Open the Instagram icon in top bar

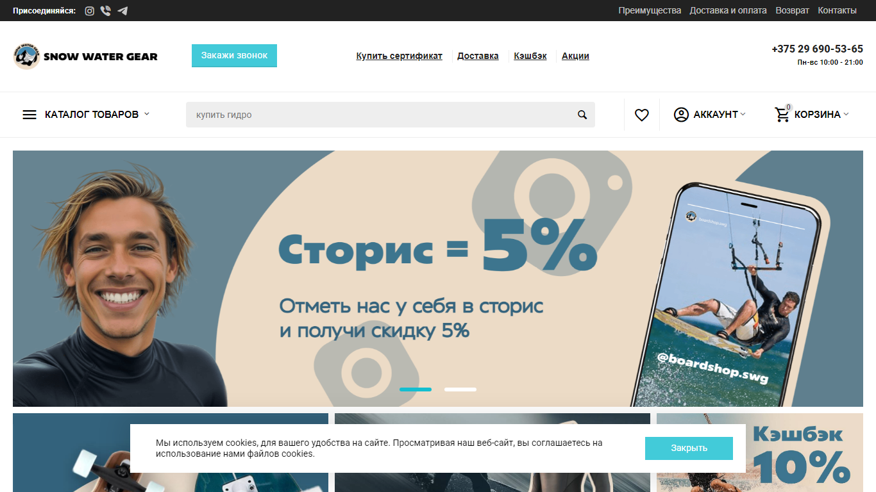90,11
